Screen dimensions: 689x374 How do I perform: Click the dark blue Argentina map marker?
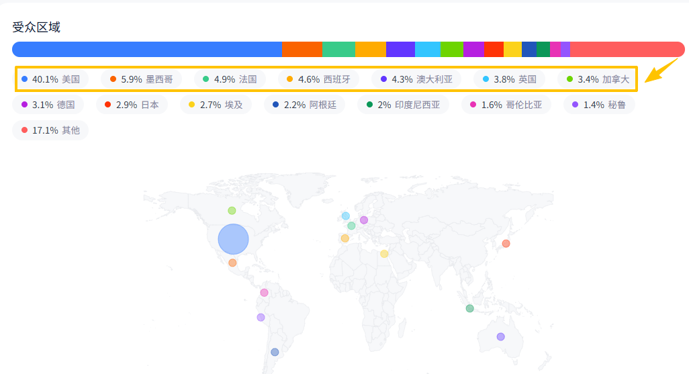pyautogui.click(x=275, y=352)
